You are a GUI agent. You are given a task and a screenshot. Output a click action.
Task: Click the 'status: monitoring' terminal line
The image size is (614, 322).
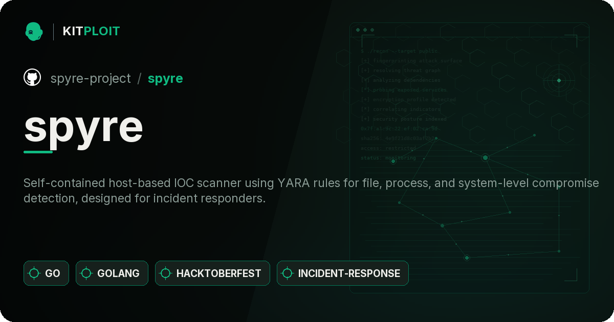click(388, 158)
